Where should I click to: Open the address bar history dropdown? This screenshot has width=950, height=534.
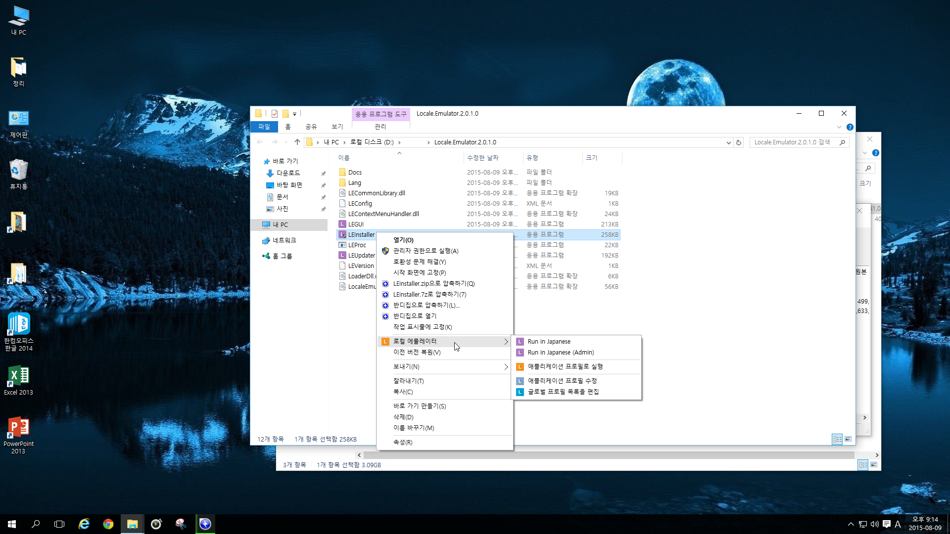pos(728,142)
